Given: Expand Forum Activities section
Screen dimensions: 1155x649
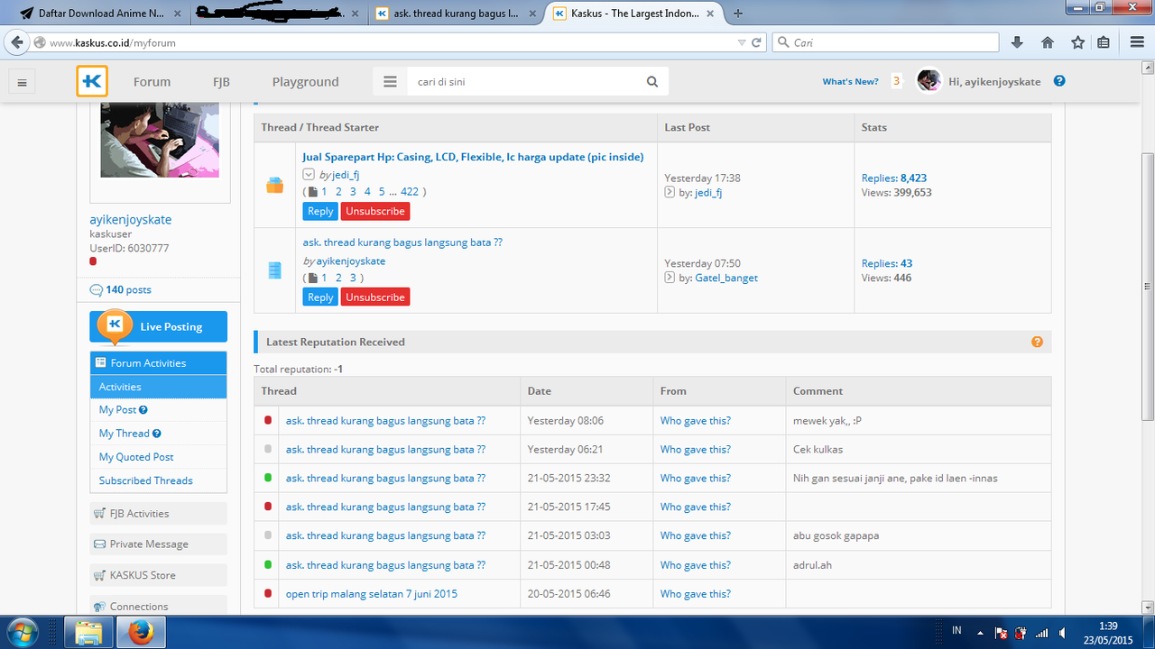Looking at the screenshot, I should coord(158,363).
